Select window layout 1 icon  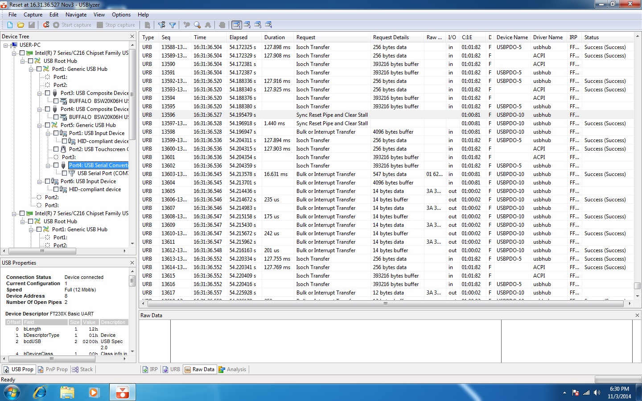click(237, 25)
